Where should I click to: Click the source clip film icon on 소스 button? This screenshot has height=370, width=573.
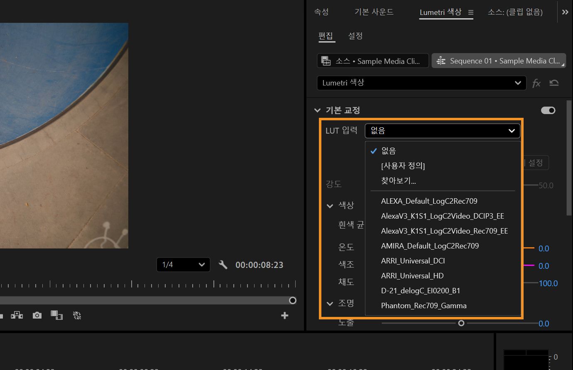tap(326, 61)
